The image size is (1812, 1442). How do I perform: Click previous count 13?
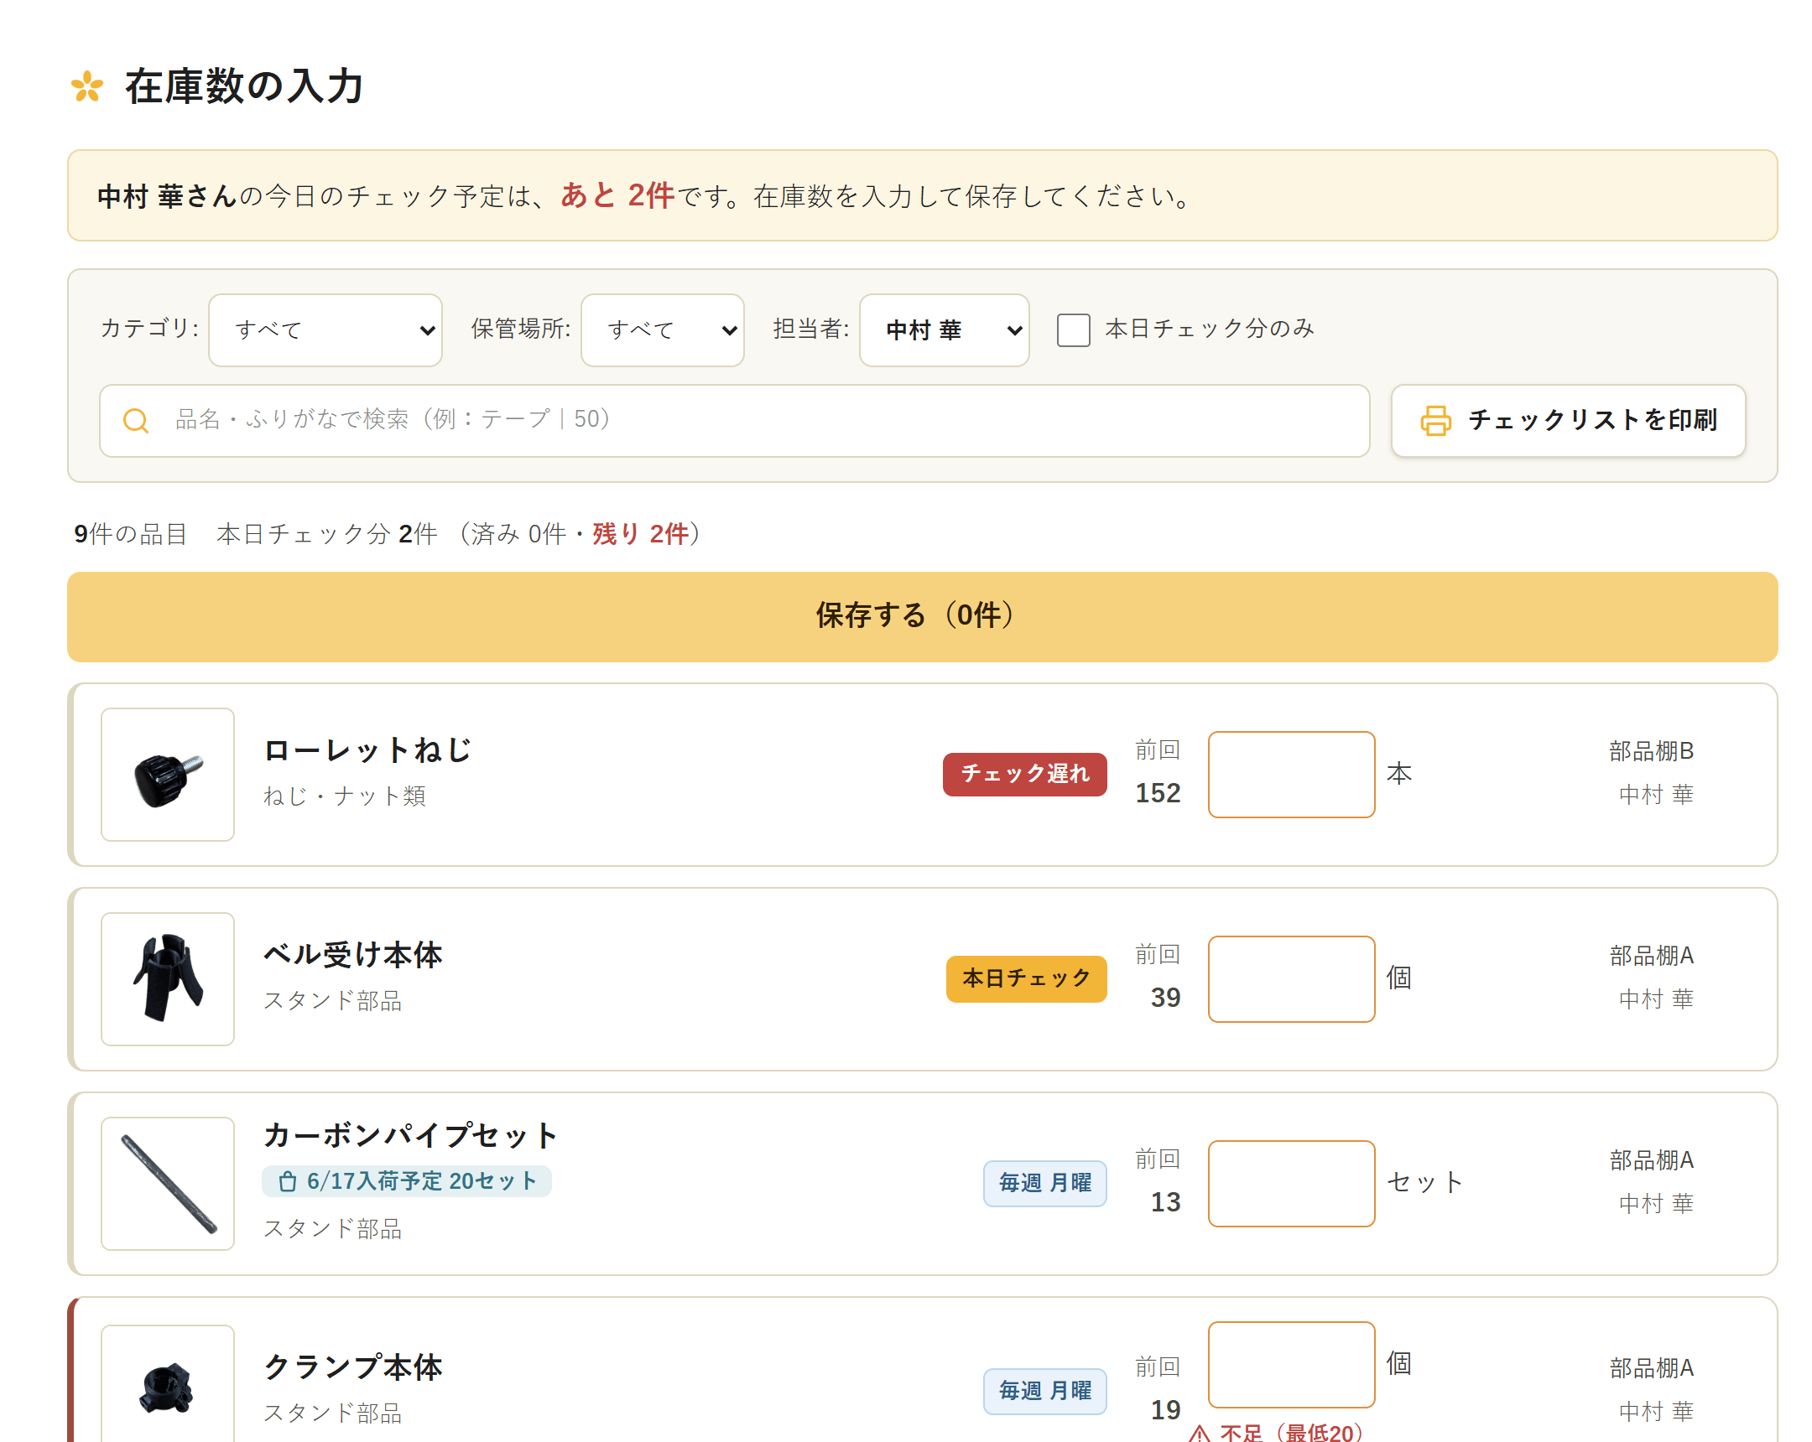click(1166, 1203)
